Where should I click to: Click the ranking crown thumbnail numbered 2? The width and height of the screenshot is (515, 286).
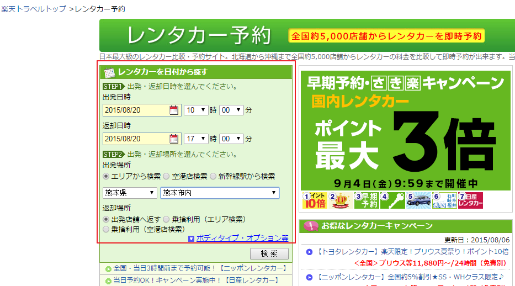coord(341,200)
